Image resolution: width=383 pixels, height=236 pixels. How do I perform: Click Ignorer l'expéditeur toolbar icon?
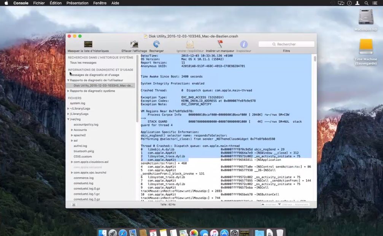pos(190,44)
